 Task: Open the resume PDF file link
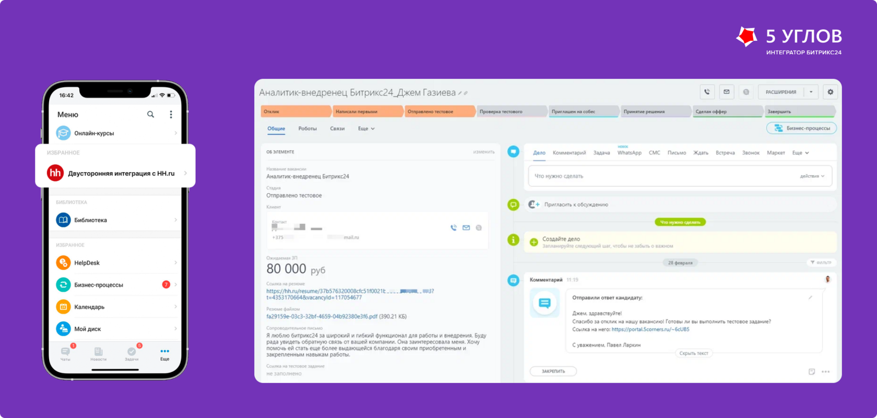pos(322,316)
